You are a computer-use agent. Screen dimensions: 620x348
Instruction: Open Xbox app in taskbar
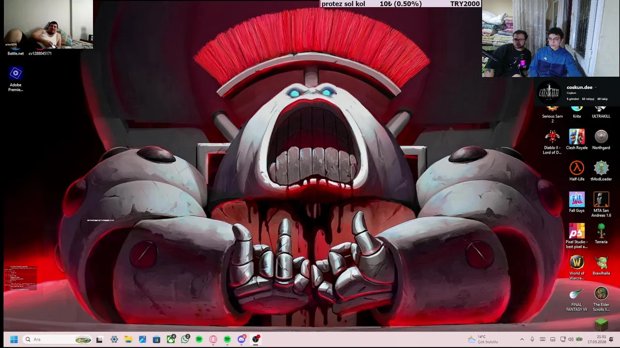click(x=171, y=339)
